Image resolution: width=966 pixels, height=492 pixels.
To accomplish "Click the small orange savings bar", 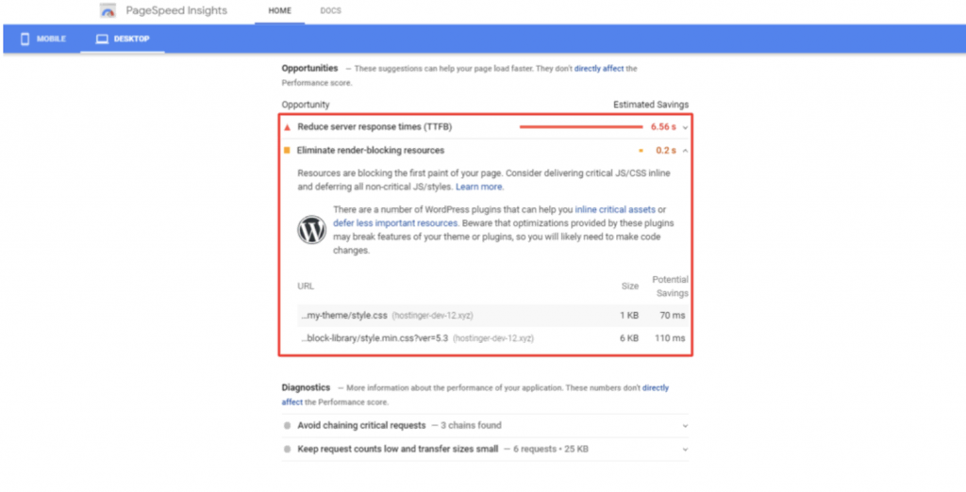I will coord(641,150).
